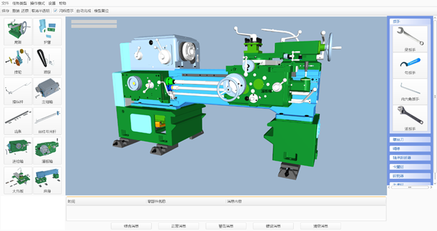Expand the 卡簧钳 tool category
The height and width of the screenshot is (231, 437).
click(x=410, y=167)
